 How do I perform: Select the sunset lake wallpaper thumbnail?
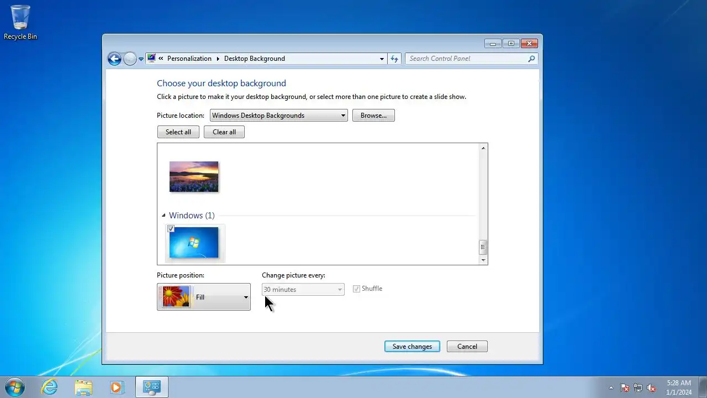194,177
